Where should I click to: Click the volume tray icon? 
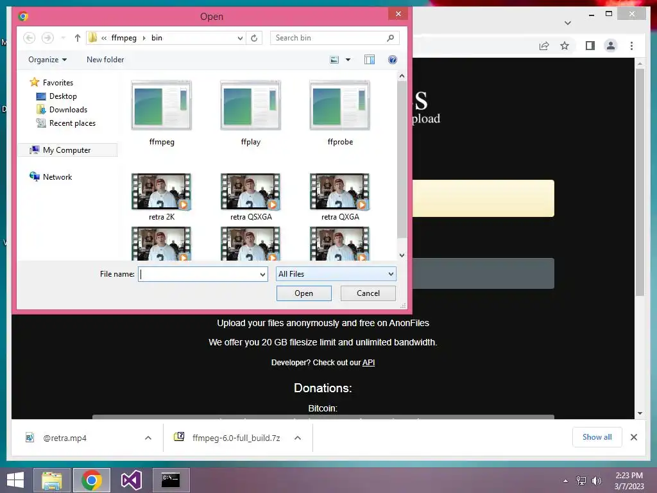[596, 481]
